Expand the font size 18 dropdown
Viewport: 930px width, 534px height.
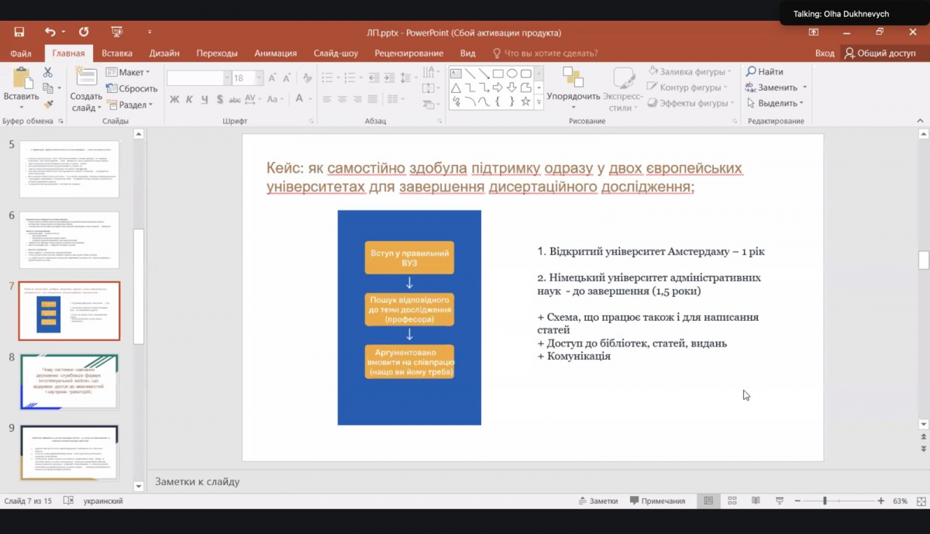pyautogui.click(x=260, y=78)
